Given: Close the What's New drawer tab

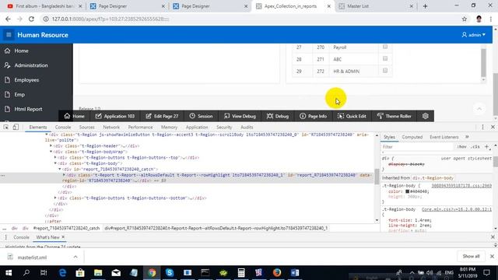Looking at the screenshot, I should click(x=63, y=236).
